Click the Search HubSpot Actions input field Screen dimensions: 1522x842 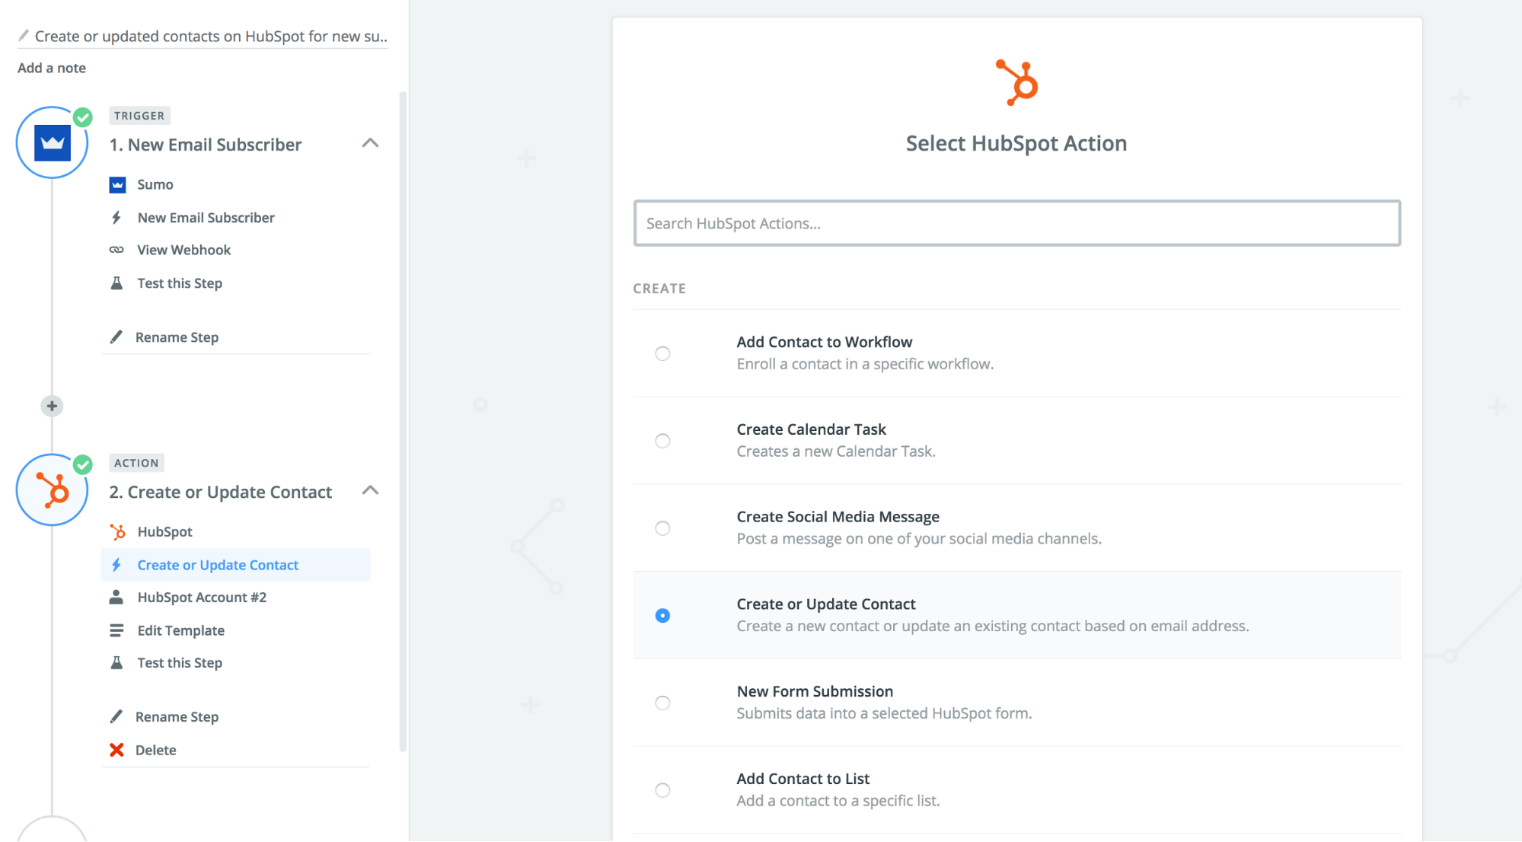click(x=1016, y=223)
